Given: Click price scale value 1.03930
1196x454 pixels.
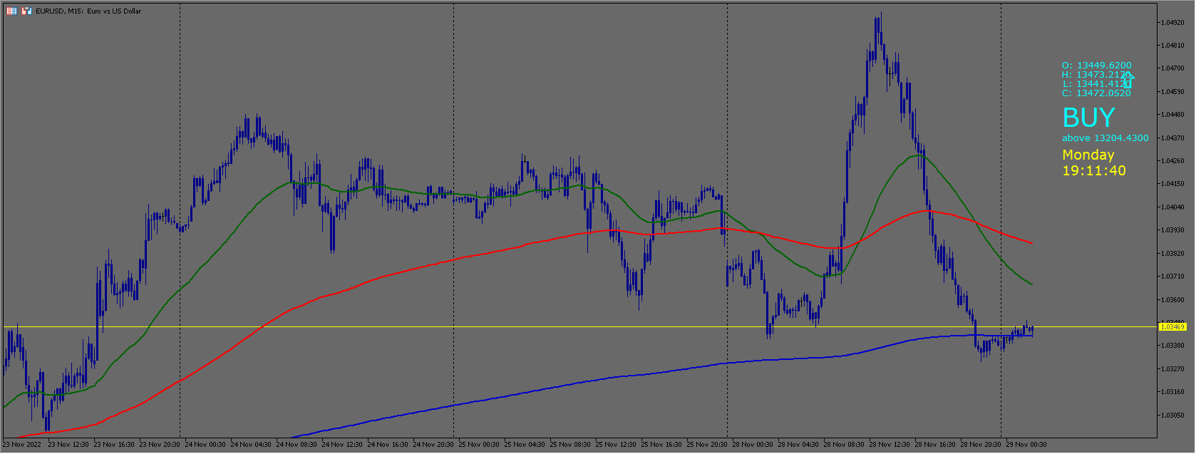Looking at the screenshot, I should 1172,230.
